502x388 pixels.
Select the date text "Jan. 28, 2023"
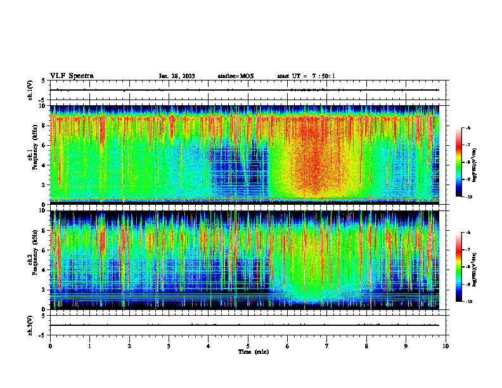(x=177, y=76)
